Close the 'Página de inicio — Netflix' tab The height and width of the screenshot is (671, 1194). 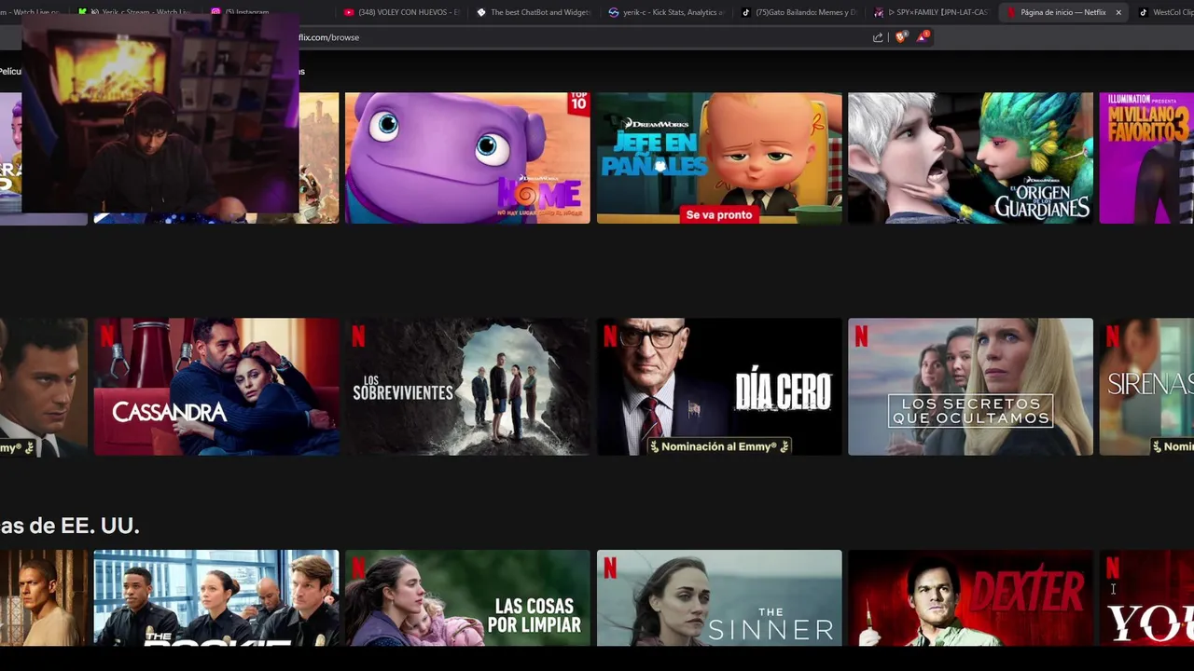(1118, 12)
